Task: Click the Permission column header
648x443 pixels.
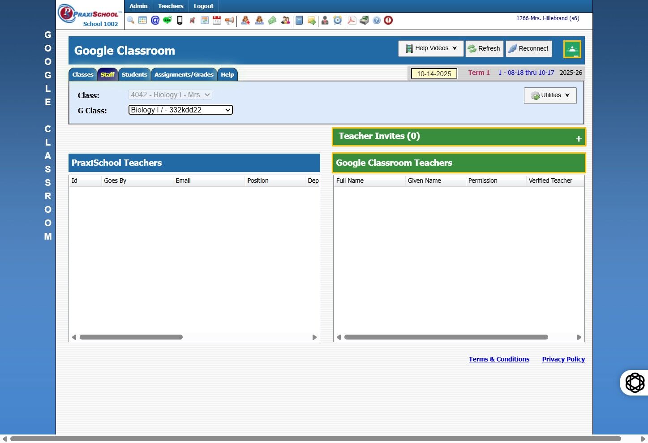Action: pyautogui.click(x=496, y=181)
